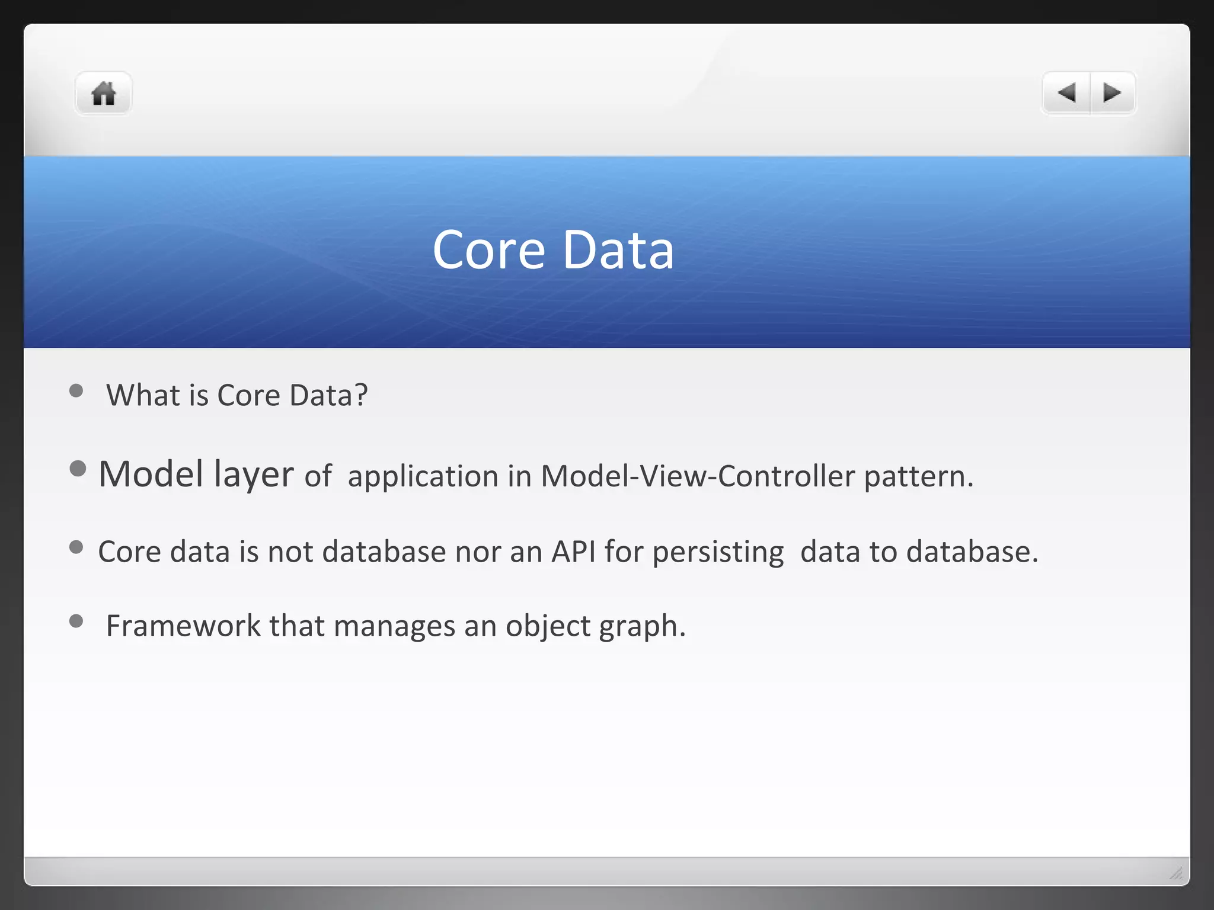Select bullet dot beside "Framework that manages"
Screen dimensions: 1214x910
pyautogui.click(x=76, y=621)
